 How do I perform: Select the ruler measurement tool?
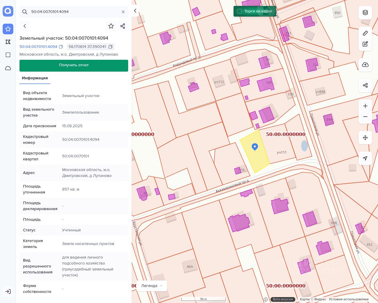click(365, 33)
